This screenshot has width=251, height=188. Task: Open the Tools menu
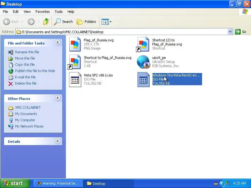(x=59, y=12)
